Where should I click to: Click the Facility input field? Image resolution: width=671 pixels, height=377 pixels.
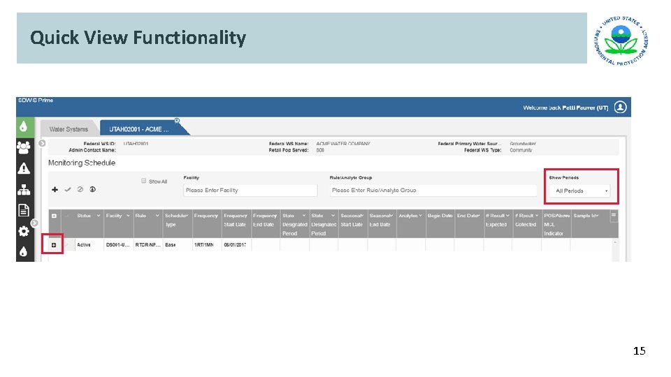(250, 190)
